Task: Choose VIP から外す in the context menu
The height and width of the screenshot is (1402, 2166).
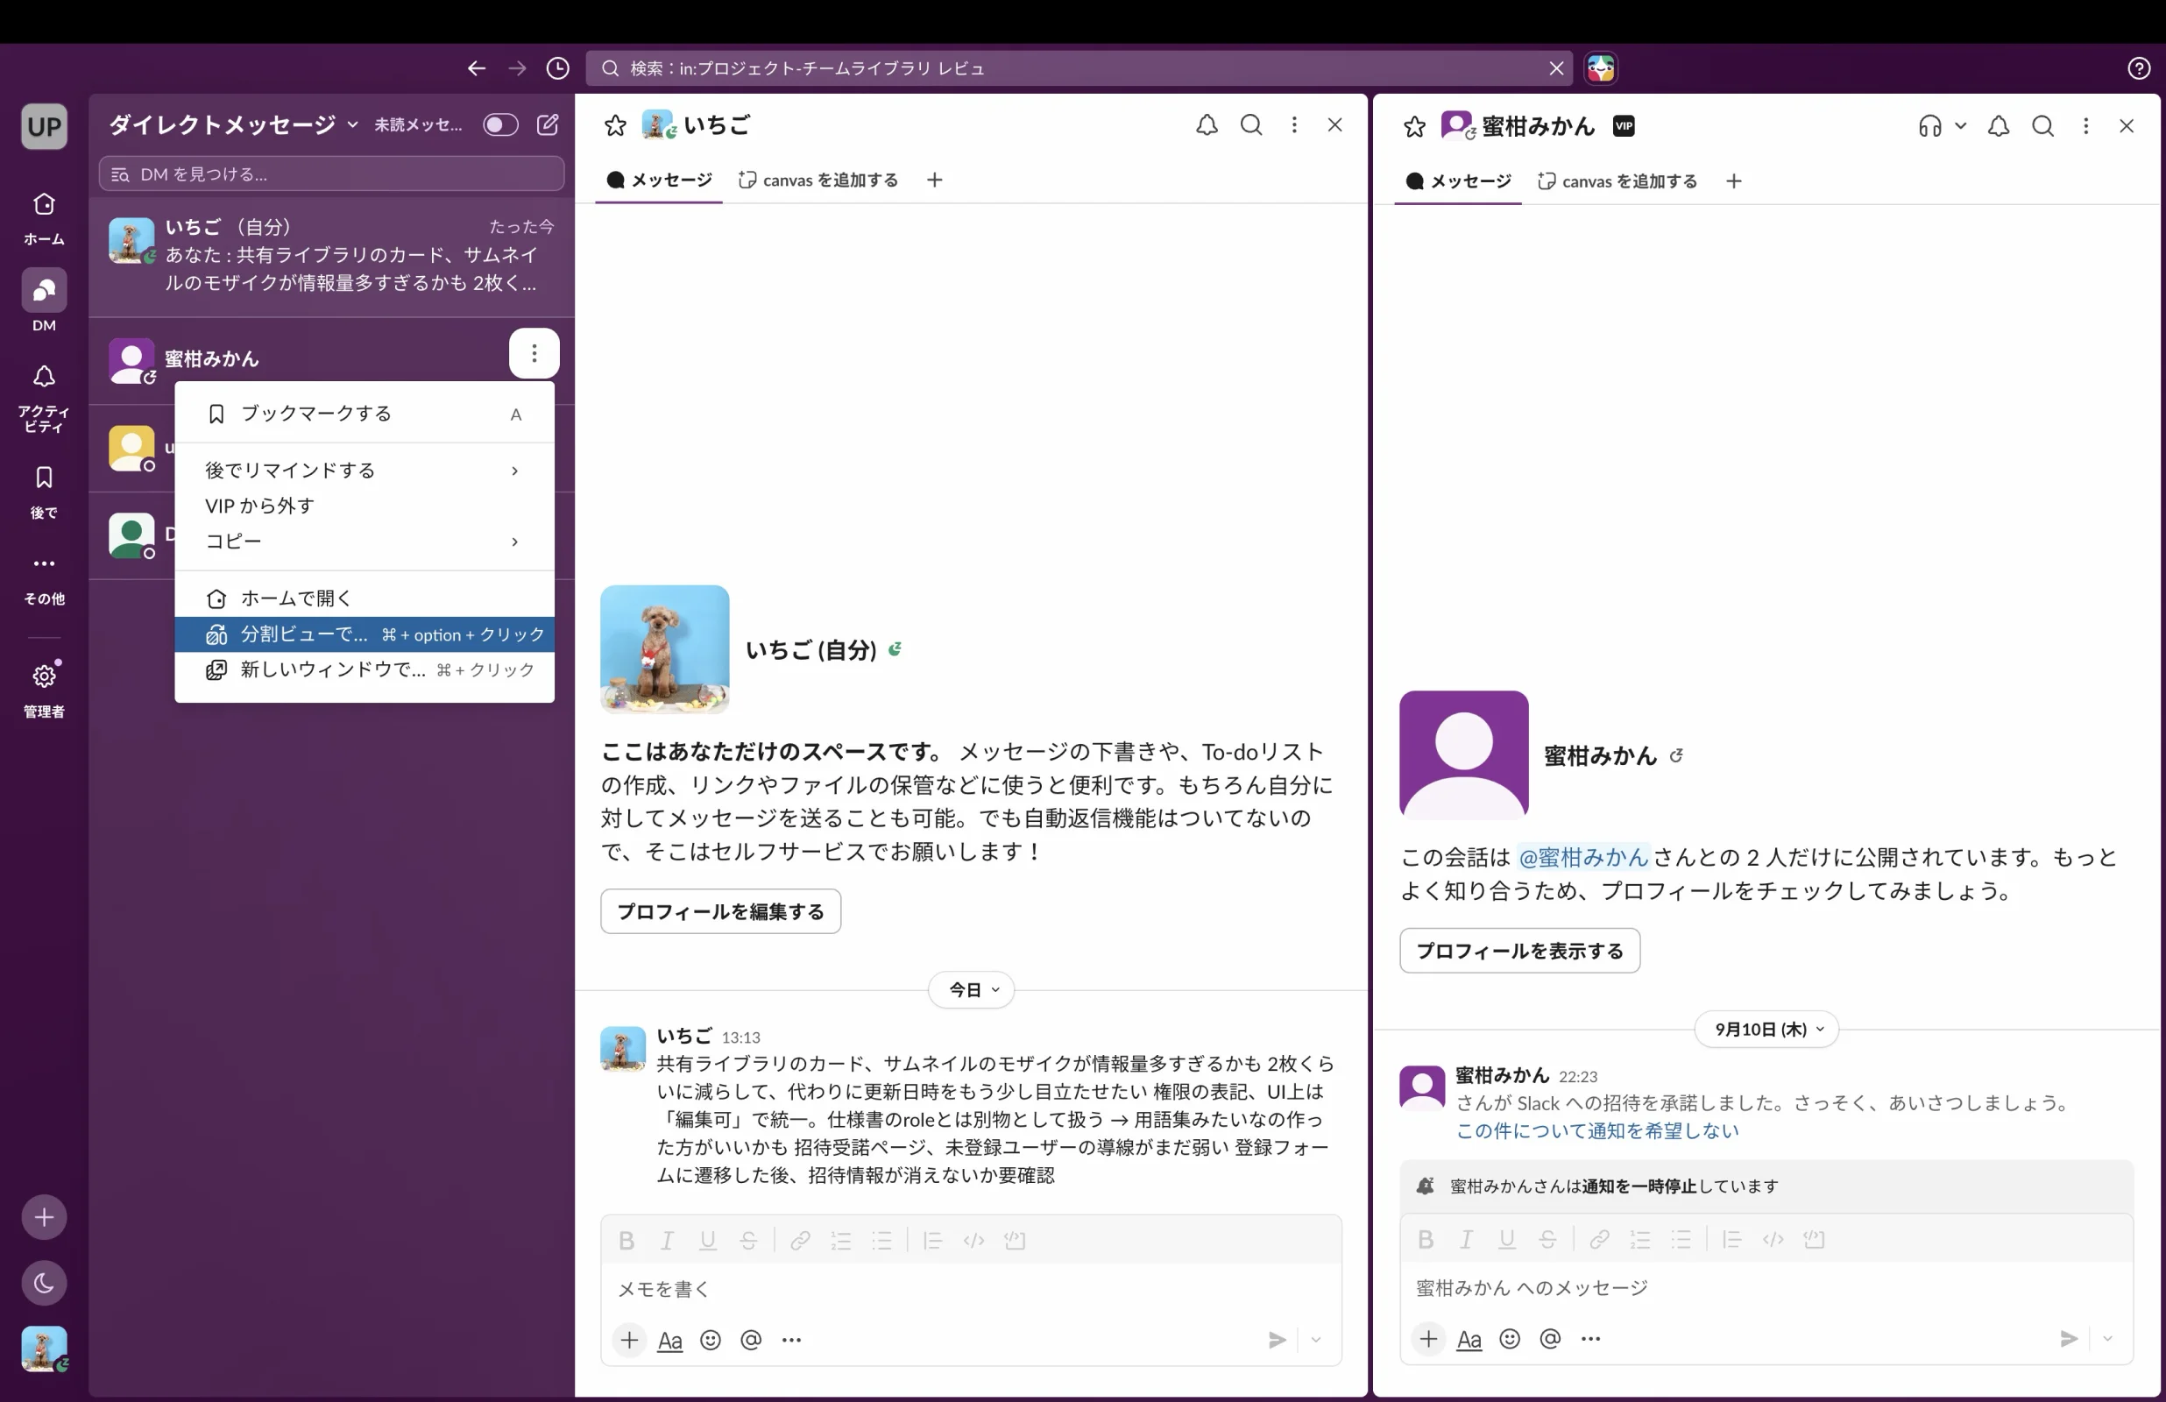Action: click(364, 506)
